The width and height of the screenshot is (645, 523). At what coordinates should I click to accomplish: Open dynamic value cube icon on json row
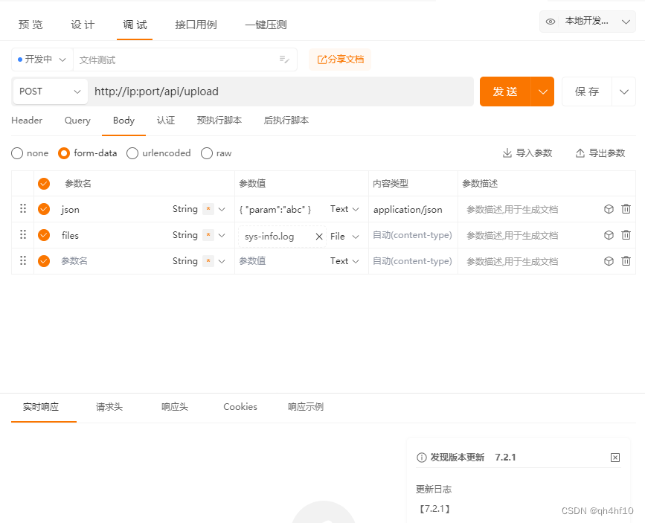(x=608, y=209)
